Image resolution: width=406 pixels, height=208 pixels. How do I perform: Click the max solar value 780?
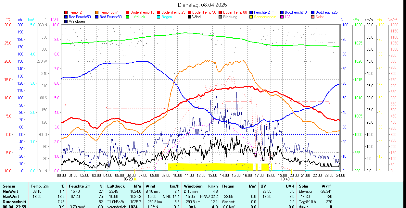pos(329,197)
